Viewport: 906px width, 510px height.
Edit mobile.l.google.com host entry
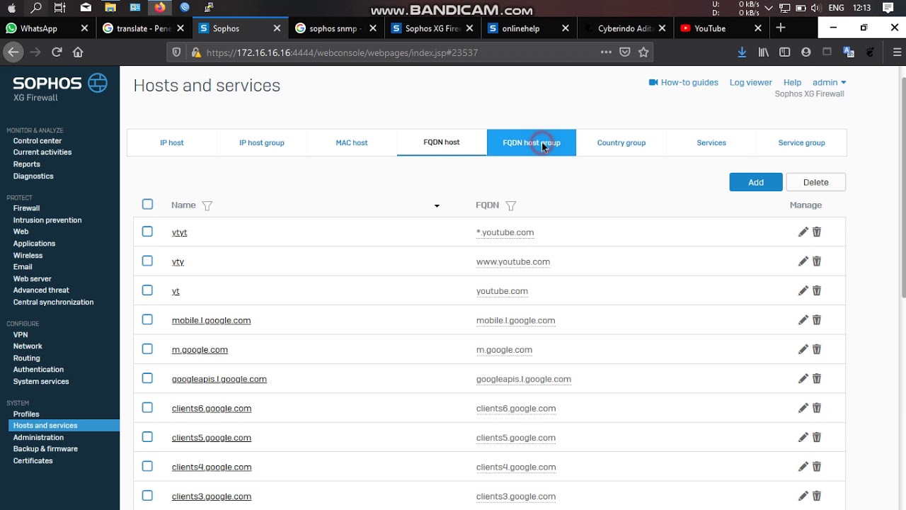pos(803,320)
